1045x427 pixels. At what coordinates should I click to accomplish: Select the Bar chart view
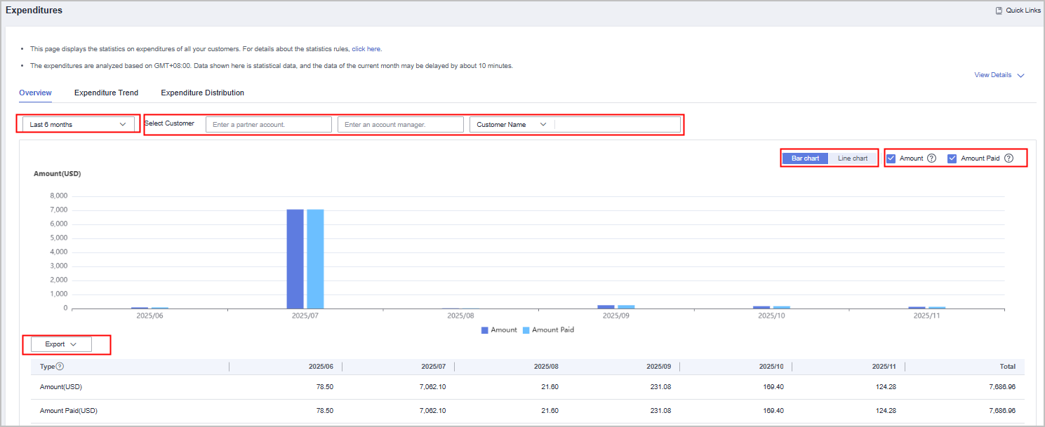coord(805,158)
